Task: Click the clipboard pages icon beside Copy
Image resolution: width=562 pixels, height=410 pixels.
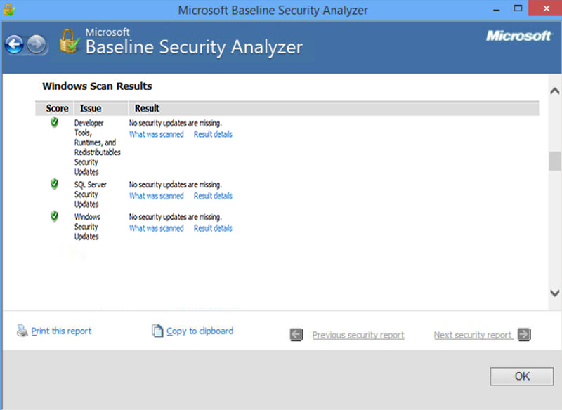Action: (x=157, y=331)
